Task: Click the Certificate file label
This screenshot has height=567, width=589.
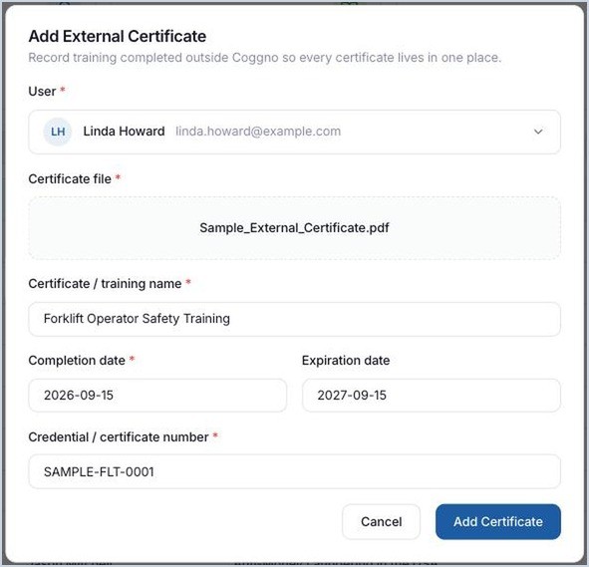Action: [70, 179]
